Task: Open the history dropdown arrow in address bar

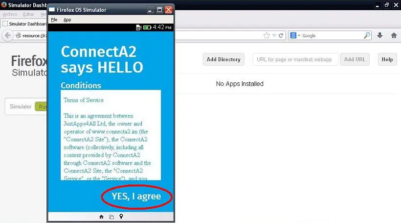Action: [274, 36]
